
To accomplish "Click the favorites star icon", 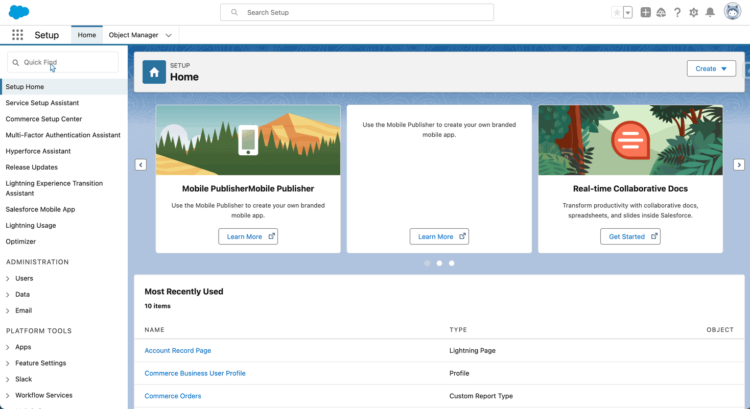I will (617, 13).
